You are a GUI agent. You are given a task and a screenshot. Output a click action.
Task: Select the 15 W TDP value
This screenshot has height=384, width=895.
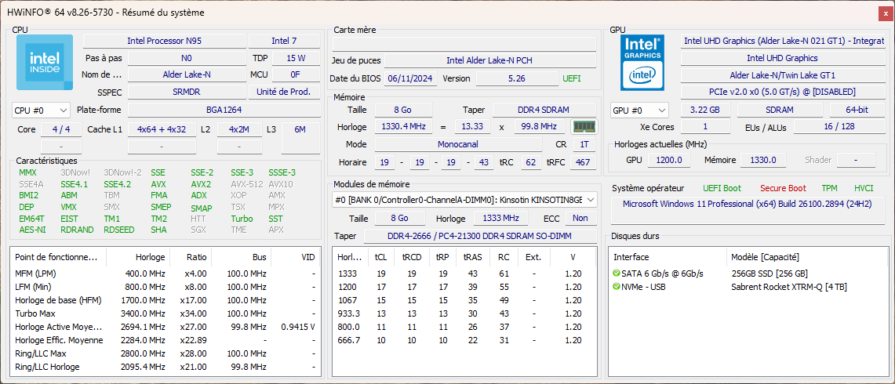pyautogui.click(x=296, y=58)
